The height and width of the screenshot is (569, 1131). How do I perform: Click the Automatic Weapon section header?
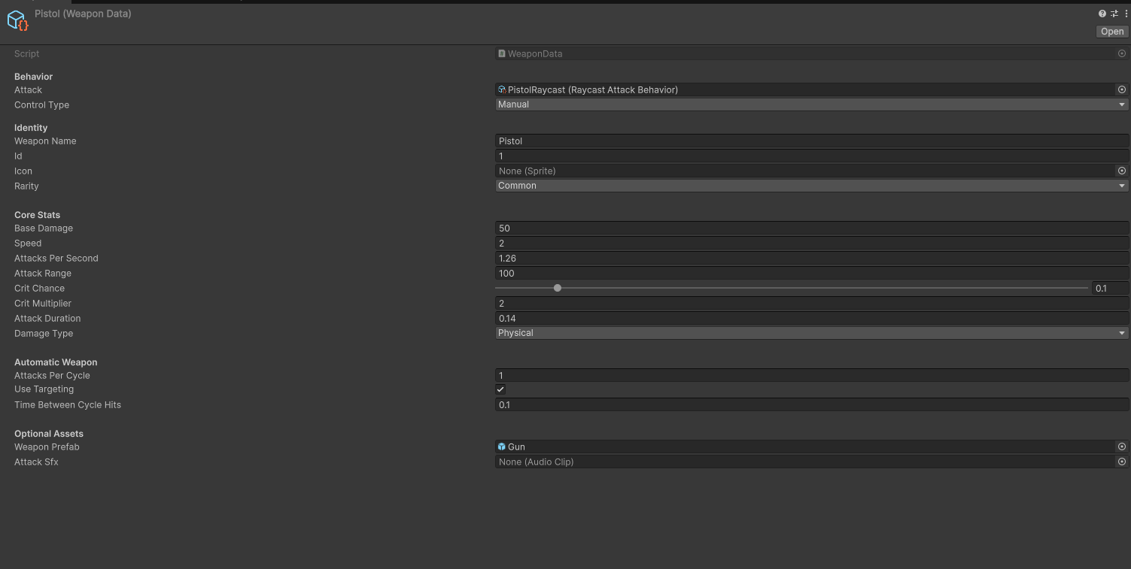tap(56, 362)
